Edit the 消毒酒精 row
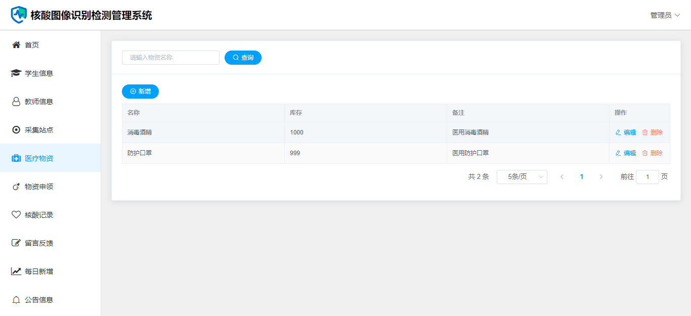Image resolution: width=691 pixels, height=316 pixels. click(x=626, y=132)
